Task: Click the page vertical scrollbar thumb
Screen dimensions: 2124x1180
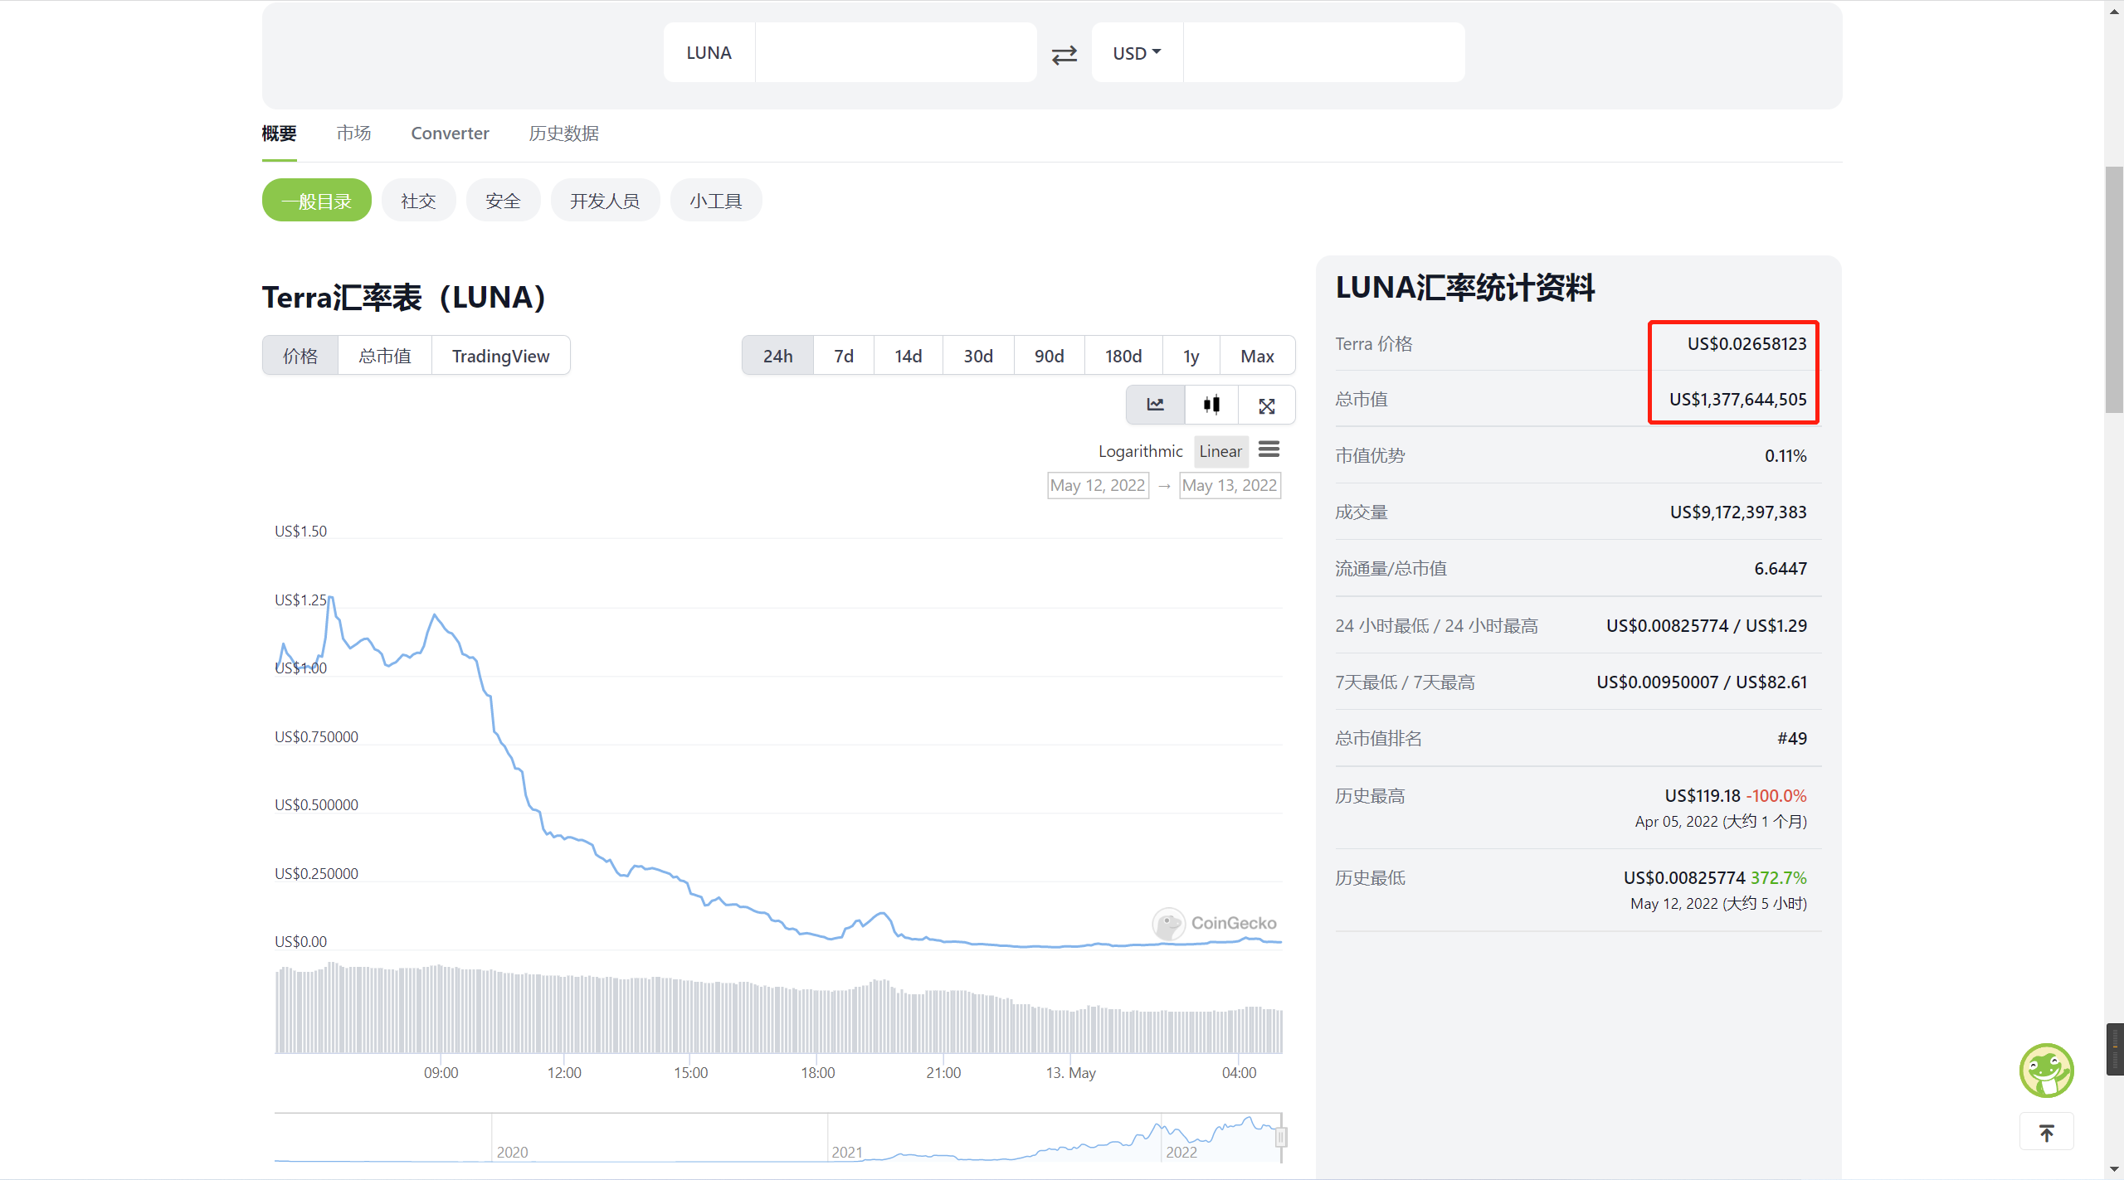Action: point(2114,289)
